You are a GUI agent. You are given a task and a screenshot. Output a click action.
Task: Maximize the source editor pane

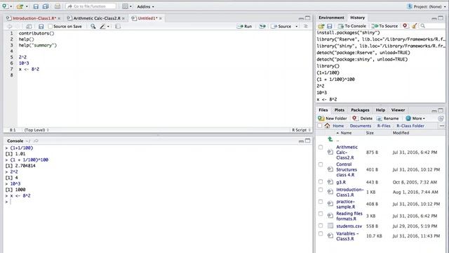pyautogui.click(x=307, y=18)
